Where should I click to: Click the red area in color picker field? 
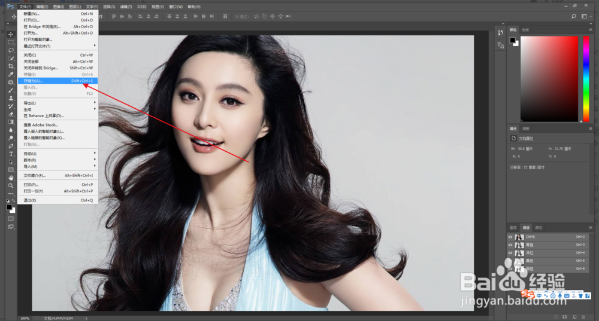click(x=549, y=79)
